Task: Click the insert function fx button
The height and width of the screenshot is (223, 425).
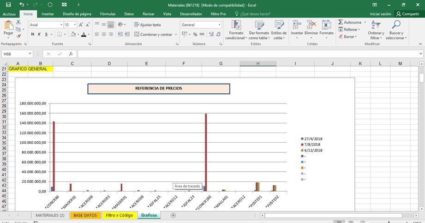Action: [x=71, y=54]
